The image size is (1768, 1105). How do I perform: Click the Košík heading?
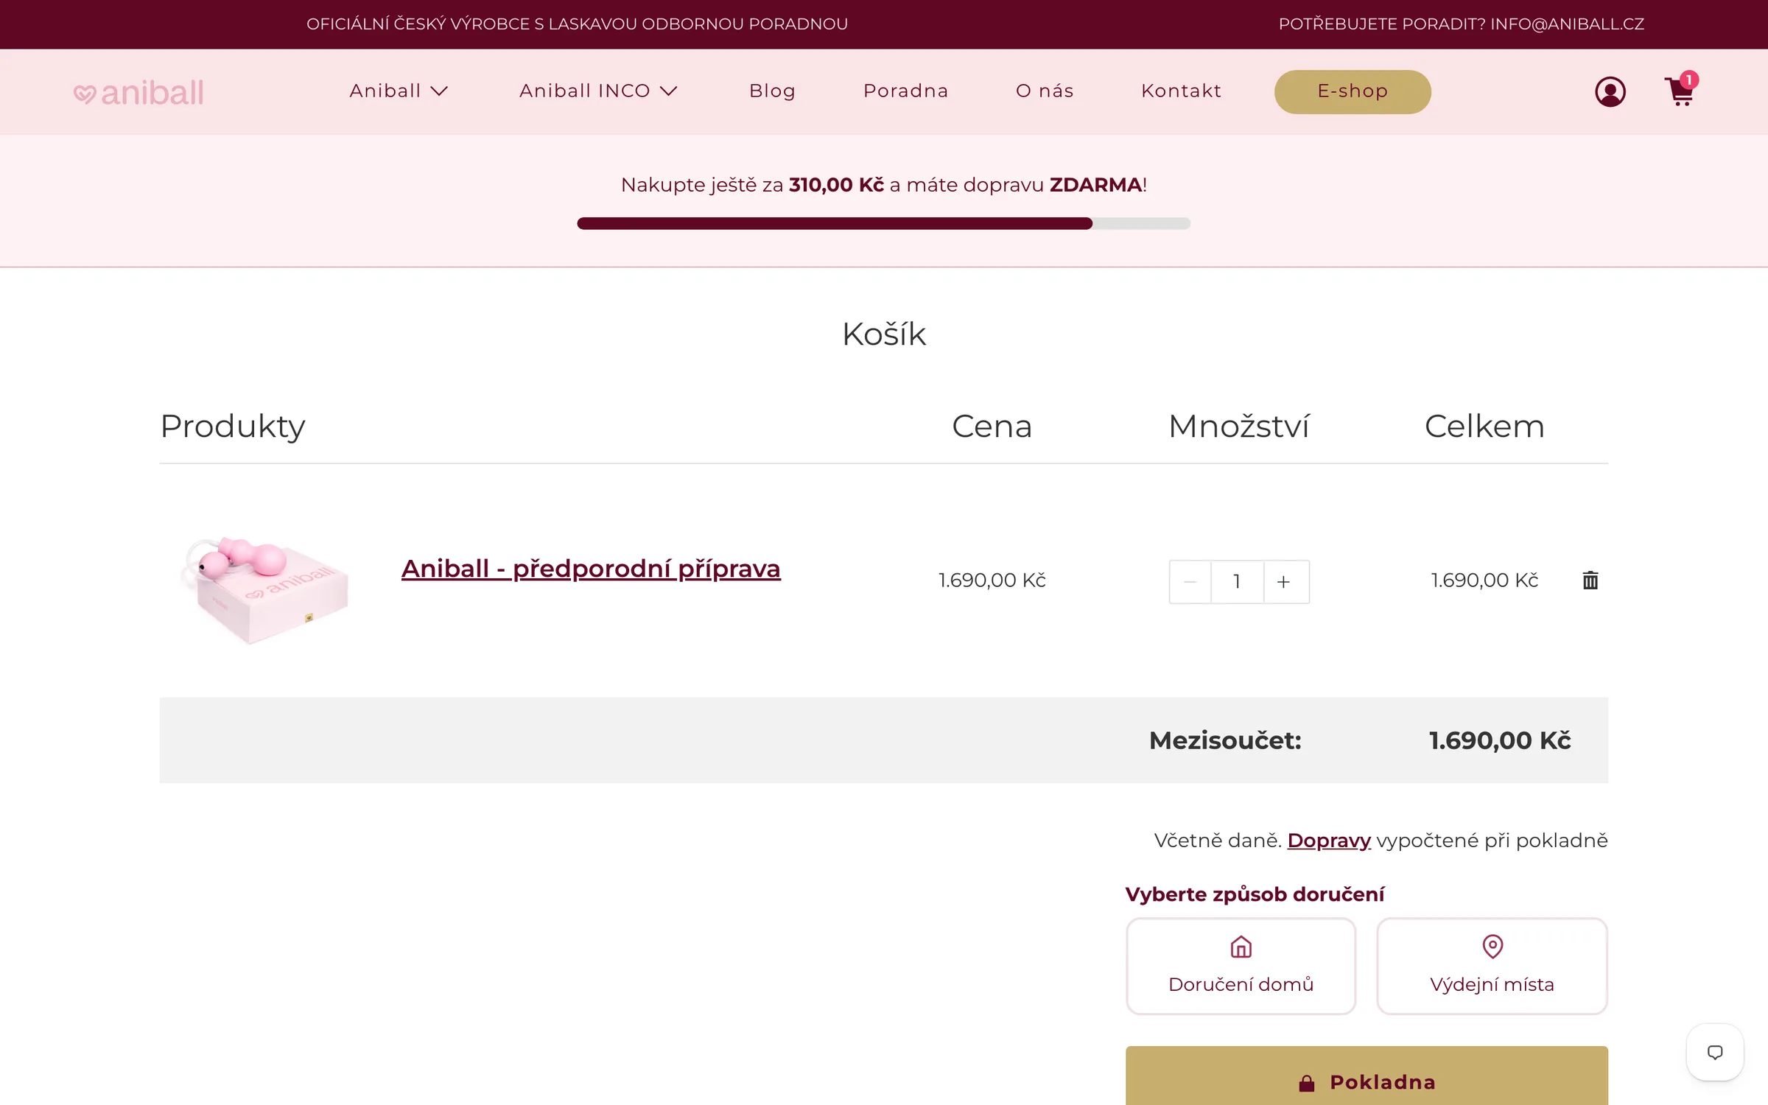883,334
